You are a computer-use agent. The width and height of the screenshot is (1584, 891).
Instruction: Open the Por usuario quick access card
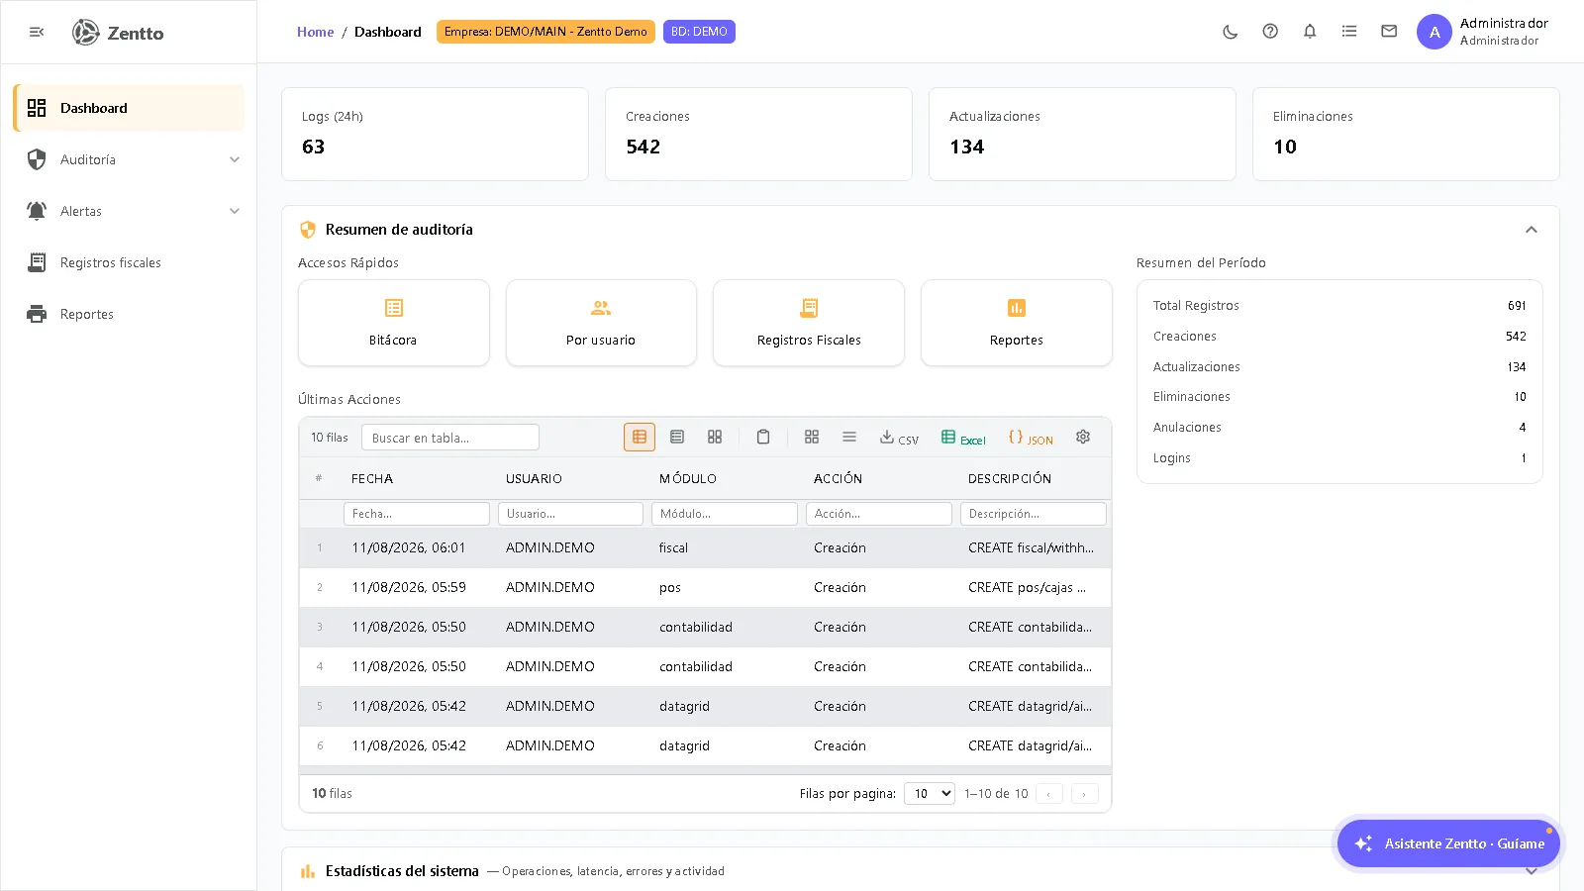pyautogui.click(x=601, y=323)
